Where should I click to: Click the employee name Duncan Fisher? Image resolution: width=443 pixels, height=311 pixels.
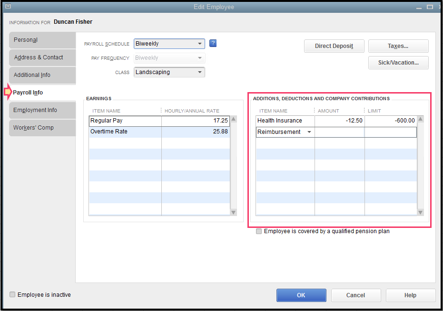[x=73, y=22]
